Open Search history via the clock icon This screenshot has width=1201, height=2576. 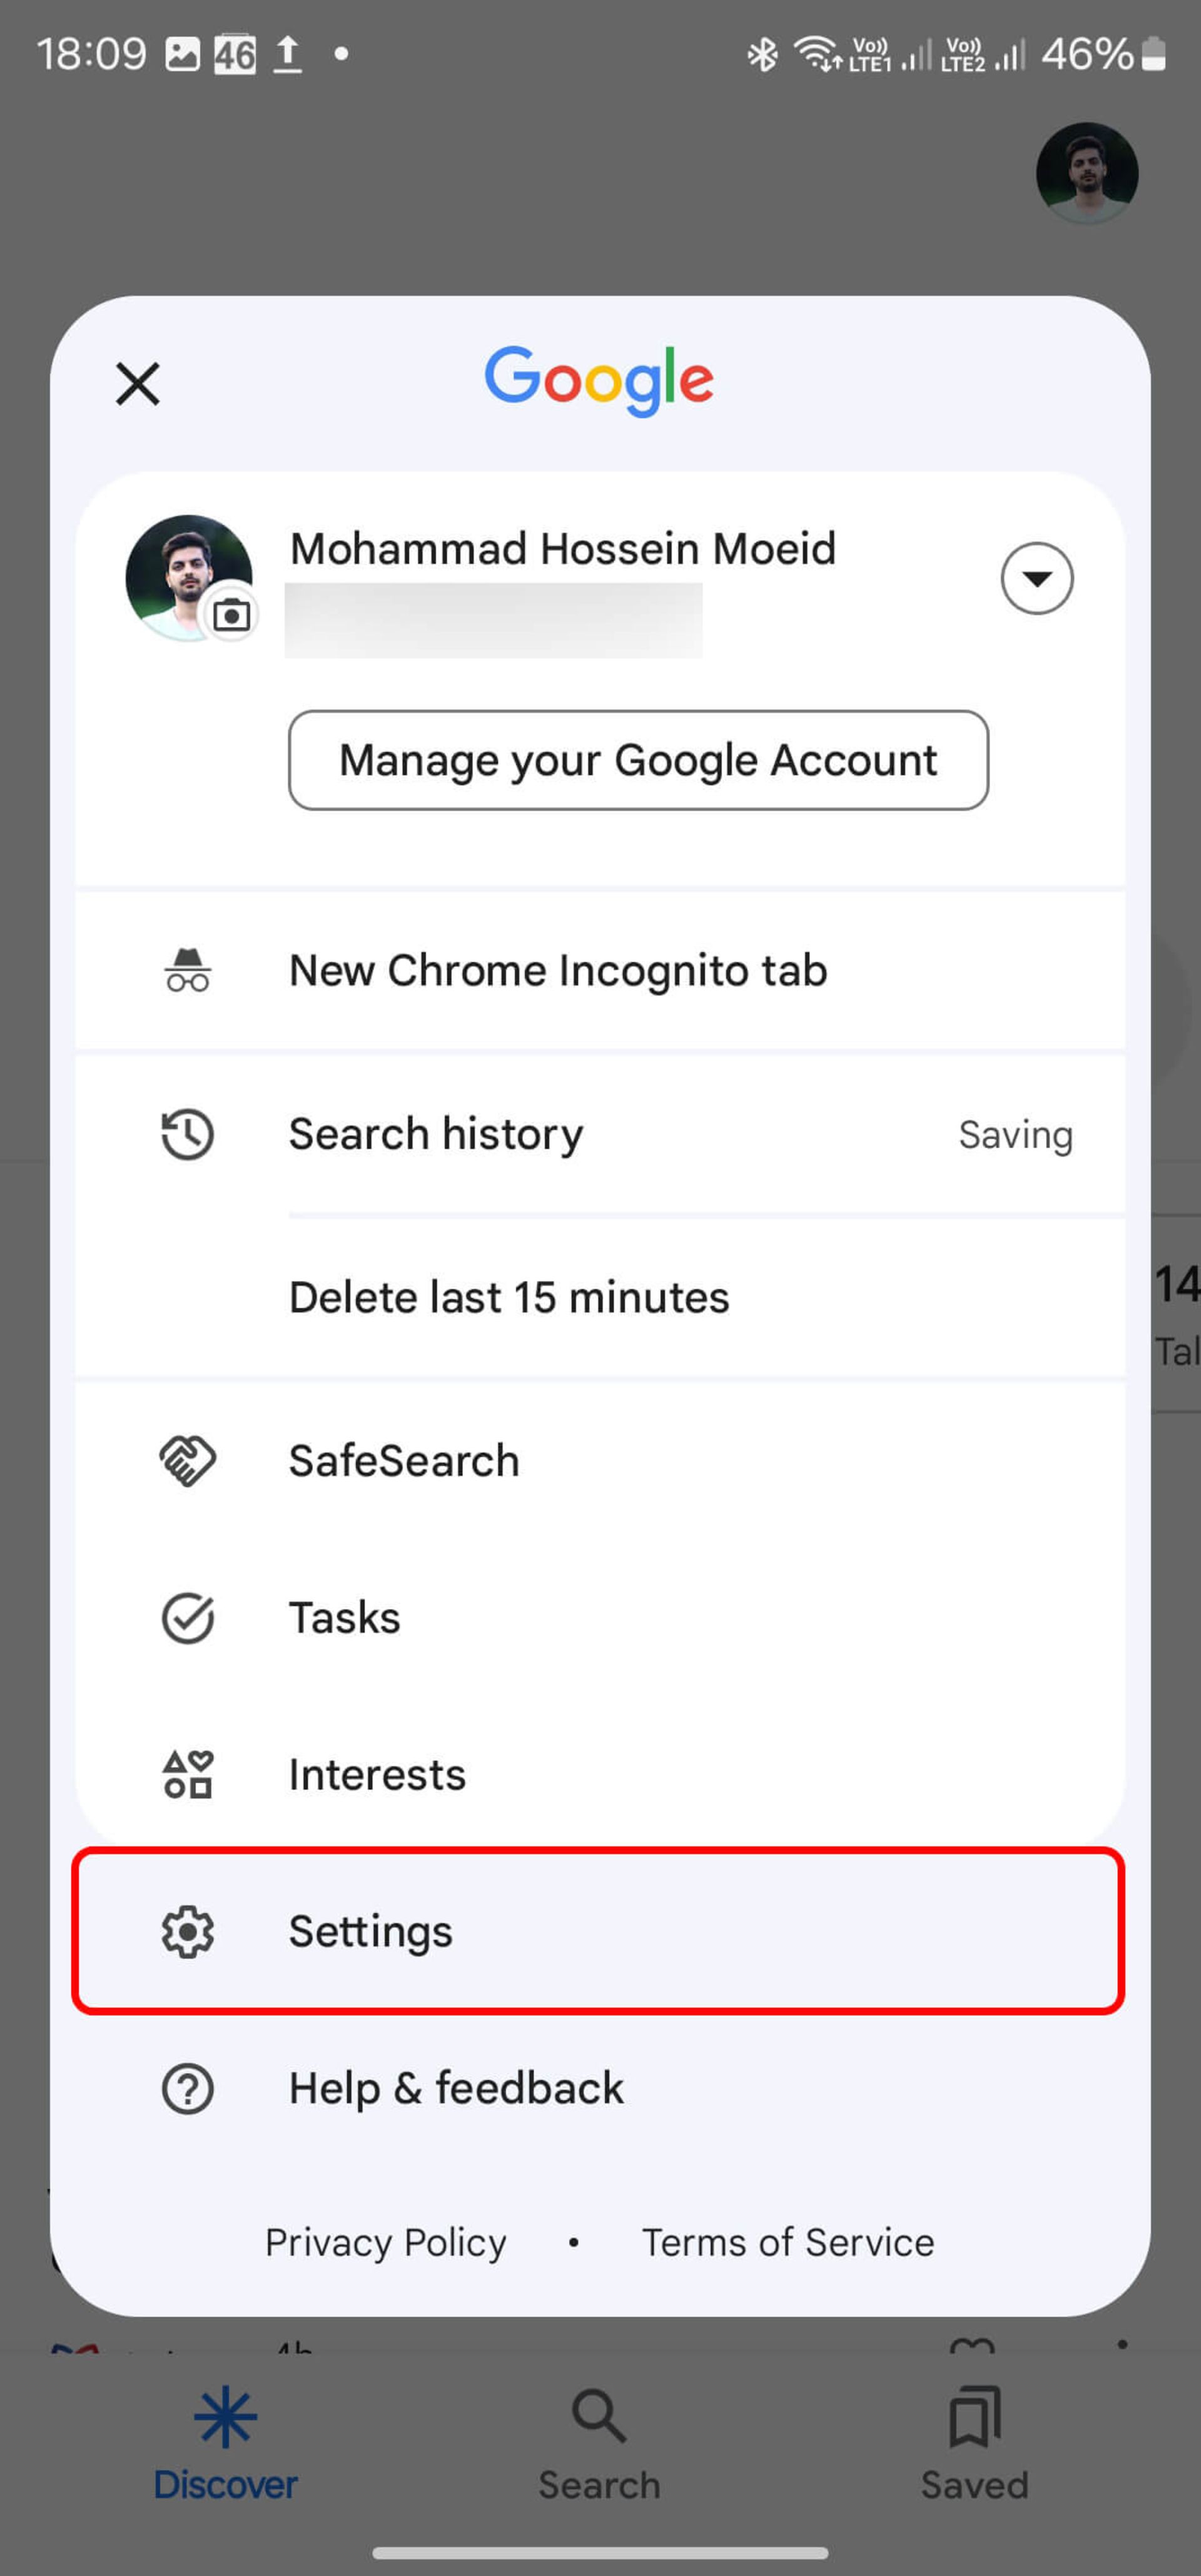tap(188, 1134)
